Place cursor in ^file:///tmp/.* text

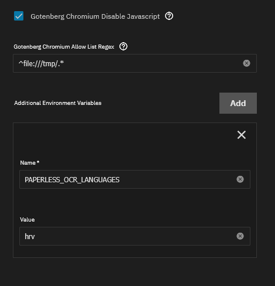tap(41, 63)
